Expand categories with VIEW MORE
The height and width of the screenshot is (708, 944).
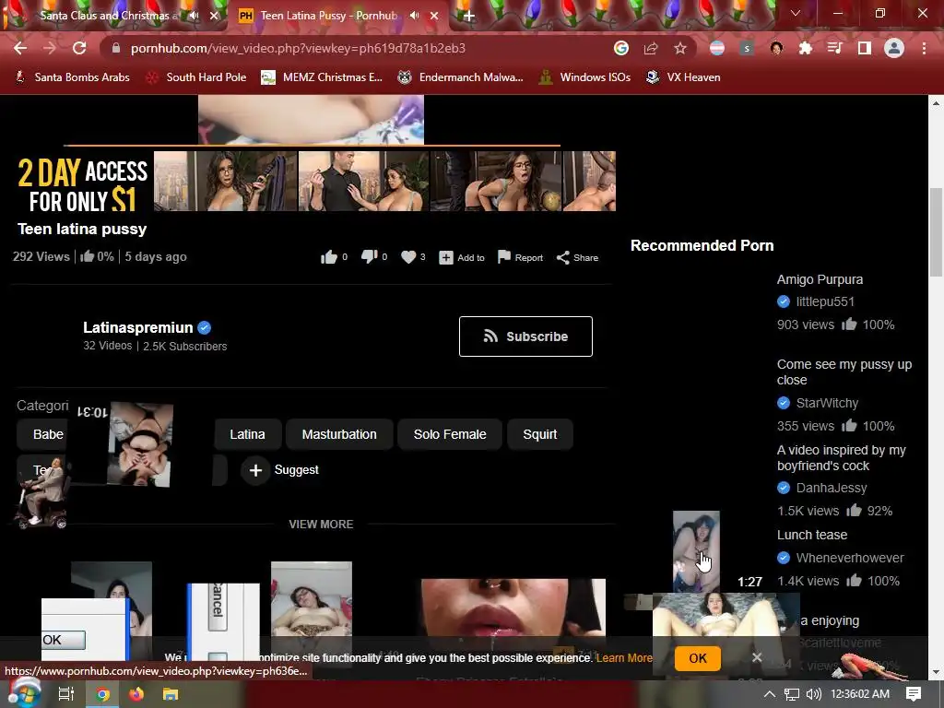[x=321, y=525]
